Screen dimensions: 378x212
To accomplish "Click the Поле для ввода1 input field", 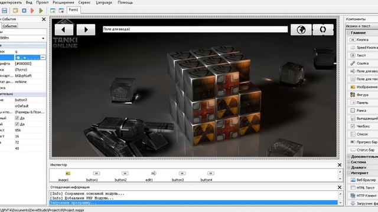I will (195, 29).
